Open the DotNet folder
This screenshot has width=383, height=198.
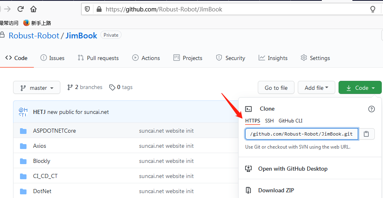coord(42,191)
